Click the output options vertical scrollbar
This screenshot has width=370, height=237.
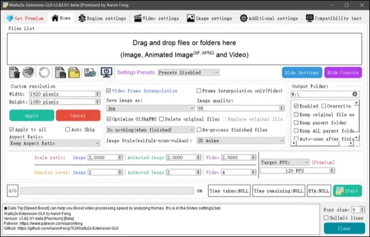(x=356, y=120)
